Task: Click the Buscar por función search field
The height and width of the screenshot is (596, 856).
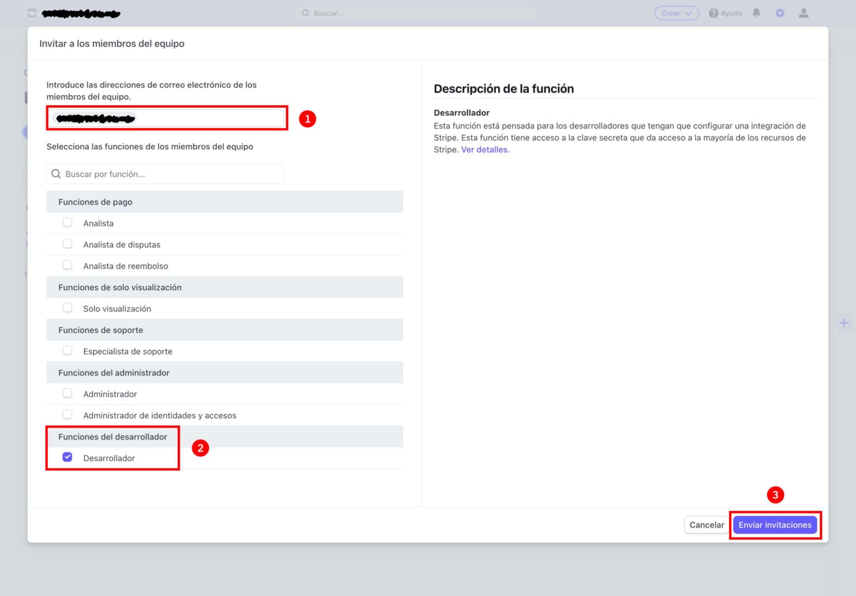Action: [x=165, y=174]
